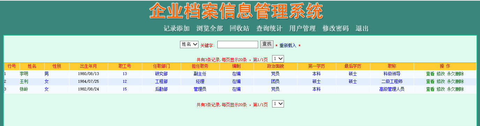Click the name 王利
This screenshot has width=480, height=126.
(24, 81)
